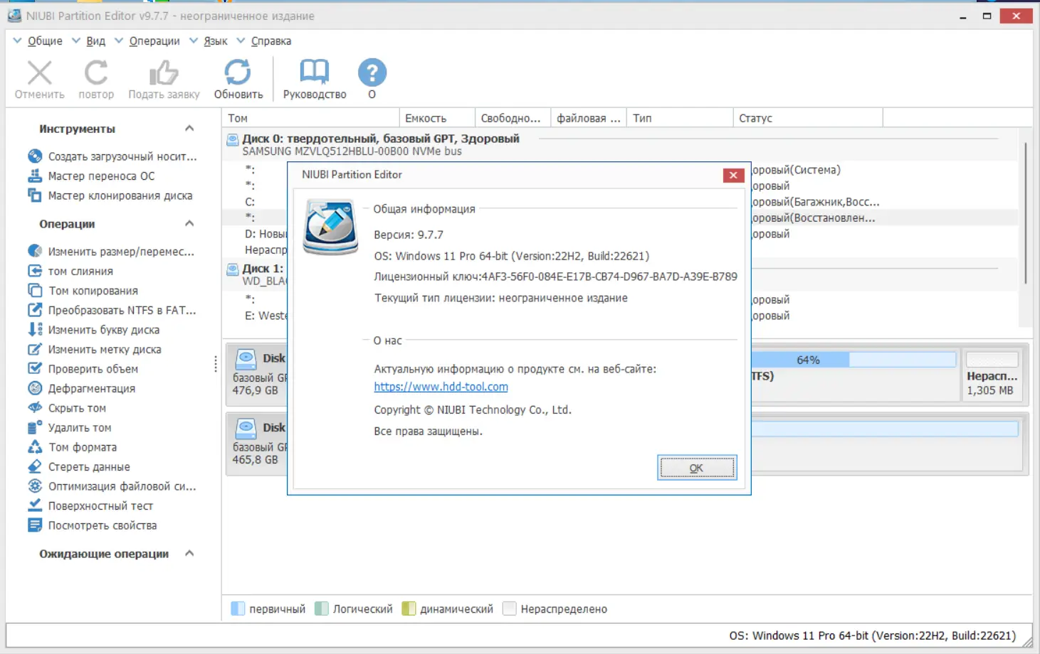Open the hdd-tool.com website link

[x=441, y=386]
